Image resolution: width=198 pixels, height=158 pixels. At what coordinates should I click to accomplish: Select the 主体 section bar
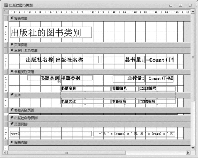click(100, 95)
